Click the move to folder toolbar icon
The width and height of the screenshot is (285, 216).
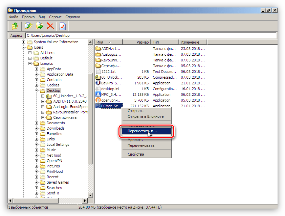(39, 26)
